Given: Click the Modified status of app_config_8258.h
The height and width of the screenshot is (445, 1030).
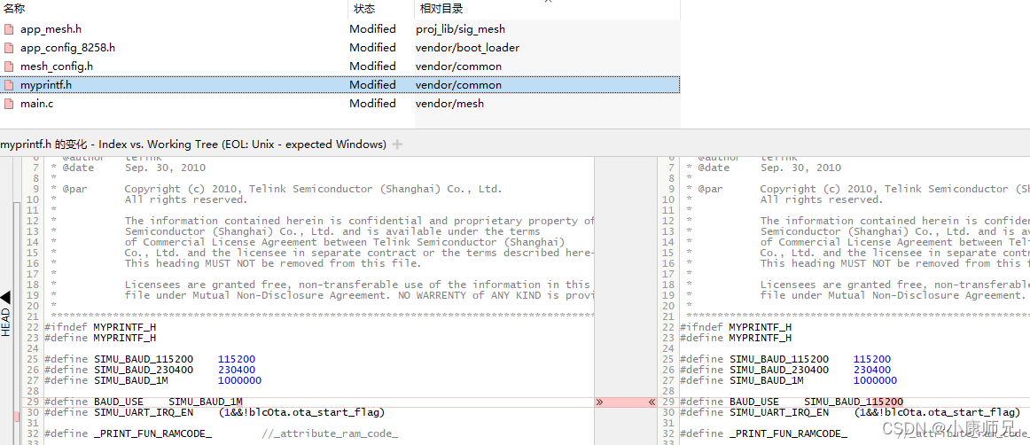Looking at the screenshot, I should [372, 48].
